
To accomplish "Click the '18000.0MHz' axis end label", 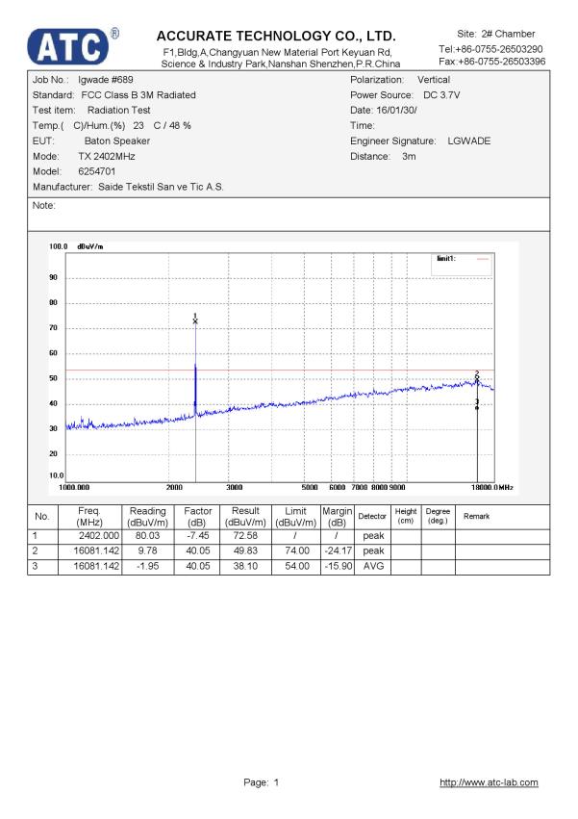I will coord(491,487).
